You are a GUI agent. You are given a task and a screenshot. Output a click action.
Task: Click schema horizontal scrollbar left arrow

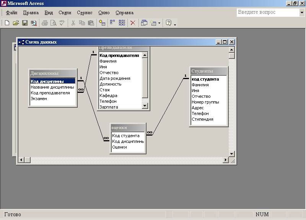tap(21, 160)
